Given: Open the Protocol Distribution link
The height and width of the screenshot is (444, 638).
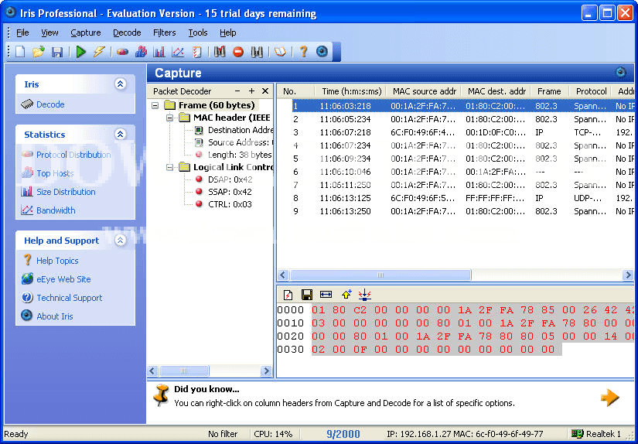Looking at the screenshot, I should pos(73,155).
